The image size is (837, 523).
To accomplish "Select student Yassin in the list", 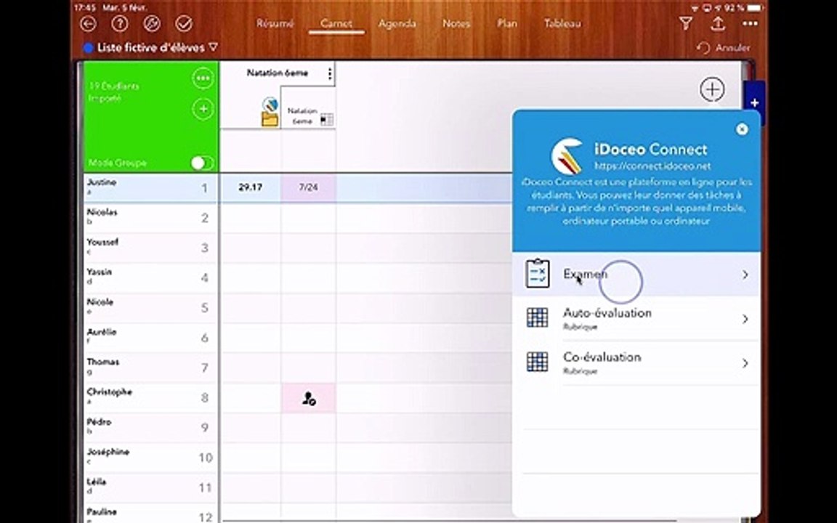I will tap(150, 277).
